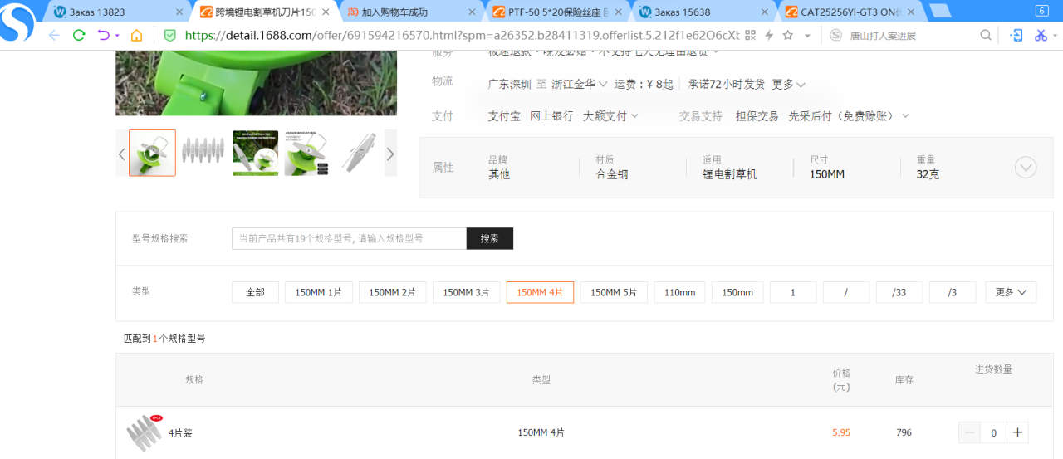Click the undo closed tab icon
This screenshot has width=1063, height=459.
coord(104,35)
